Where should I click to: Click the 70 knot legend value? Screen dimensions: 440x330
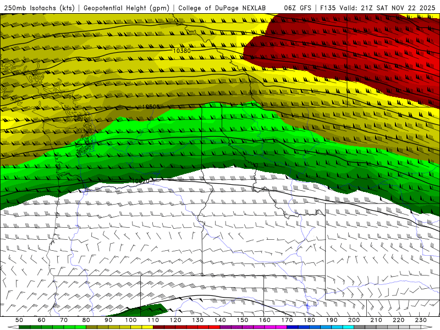pyautogui.click(x=64, y=320)
